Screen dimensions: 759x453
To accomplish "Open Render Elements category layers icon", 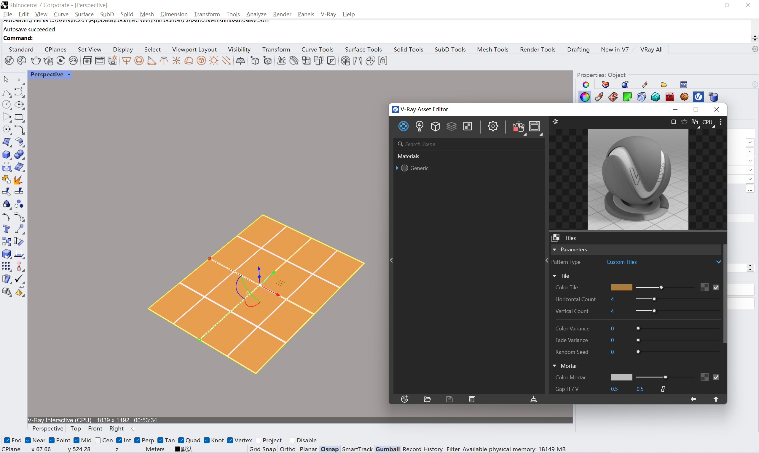I will pyautogui.click(x=452, y=126).
